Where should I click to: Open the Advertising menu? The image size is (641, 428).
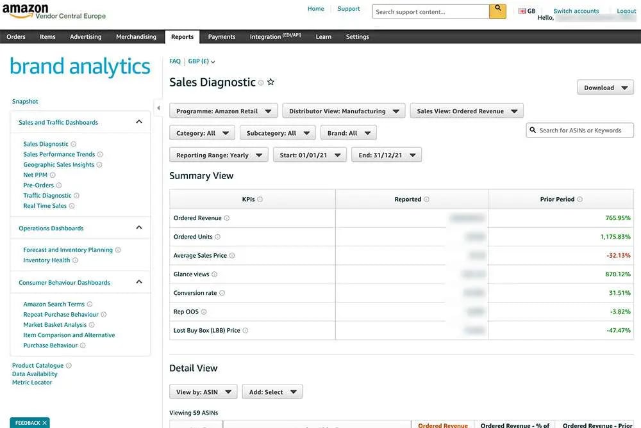coord(85,36)
